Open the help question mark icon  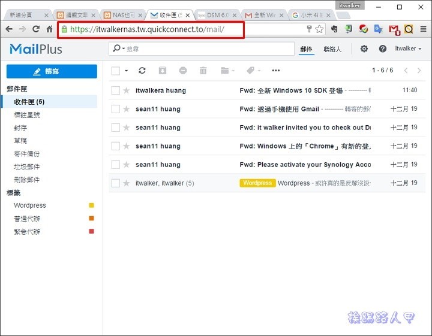click(382, 49)
